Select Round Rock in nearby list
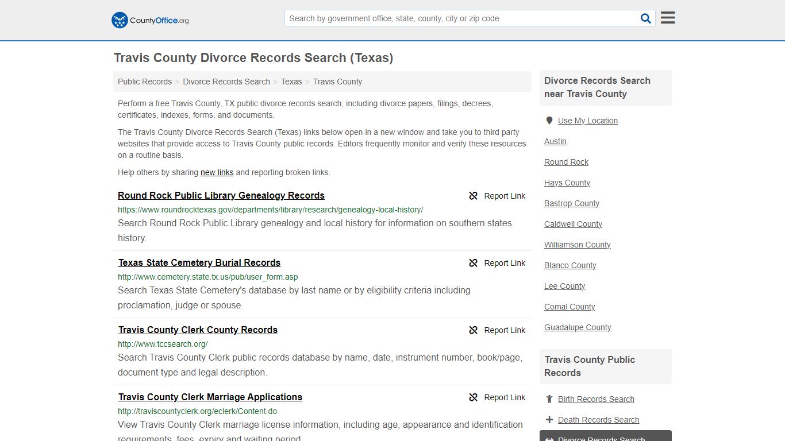This screenshot has height=441, width=785. (x=566, y=162)
